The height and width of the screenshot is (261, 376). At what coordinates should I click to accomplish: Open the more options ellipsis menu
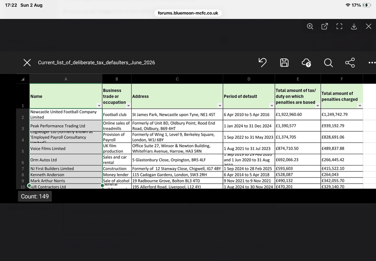372,62
